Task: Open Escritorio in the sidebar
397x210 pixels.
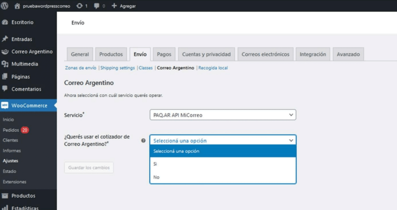Action: coord(22,22)
